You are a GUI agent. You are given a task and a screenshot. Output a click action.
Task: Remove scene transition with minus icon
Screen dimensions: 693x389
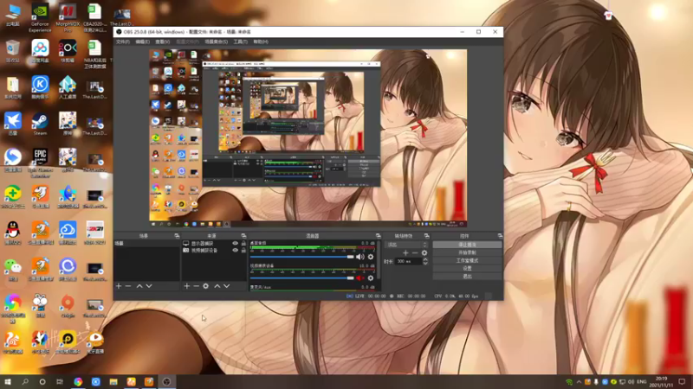(415, 252)
